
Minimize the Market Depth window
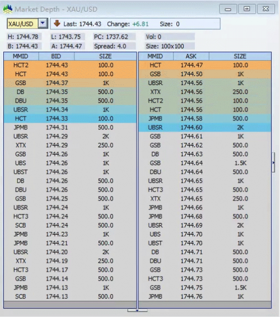228,9
